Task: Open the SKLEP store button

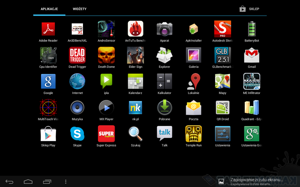Action: tap(249, 9)
